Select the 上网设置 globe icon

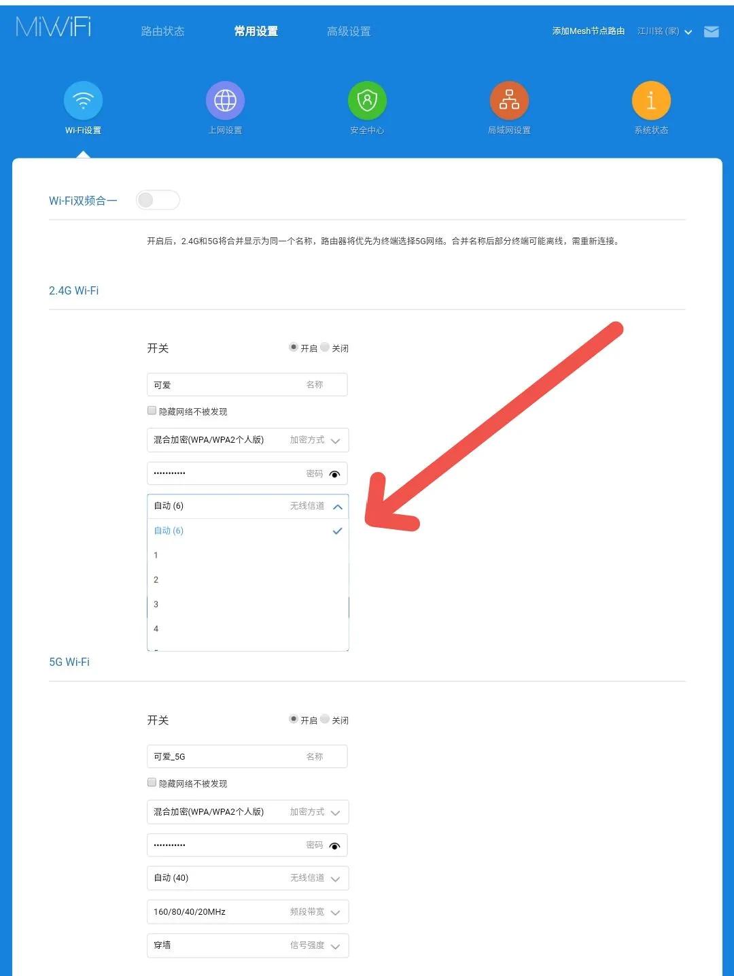click(225, 99)
